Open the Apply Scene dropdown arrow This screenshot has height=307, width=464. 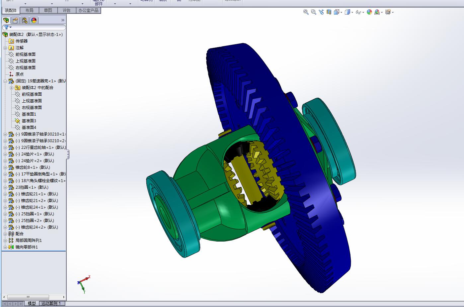coord(382,12)
